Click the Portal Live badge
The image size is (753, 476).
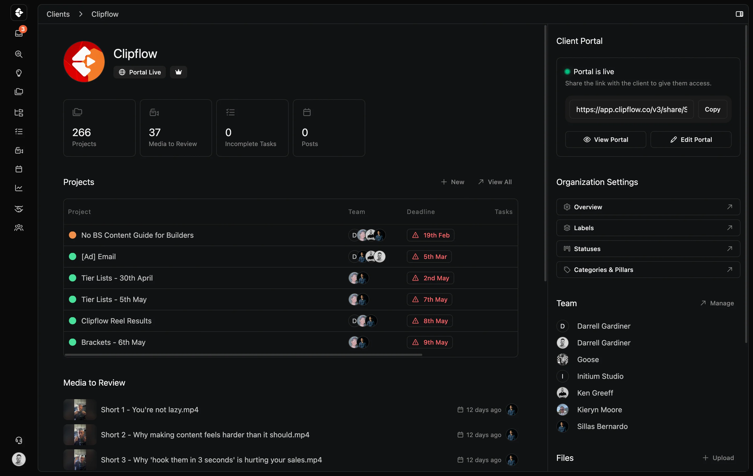tap(139, 72)
